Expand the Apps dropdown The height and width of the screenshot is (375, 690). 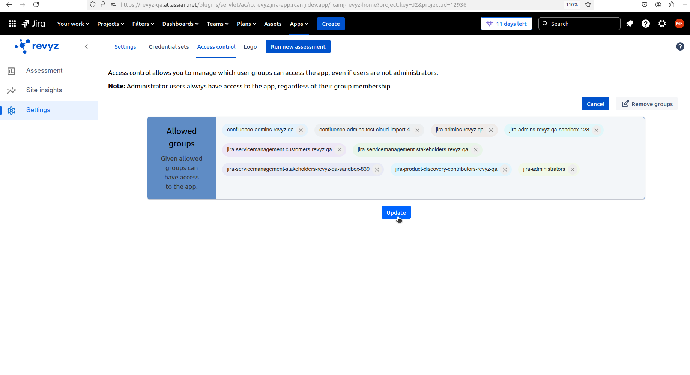point(299,24)
